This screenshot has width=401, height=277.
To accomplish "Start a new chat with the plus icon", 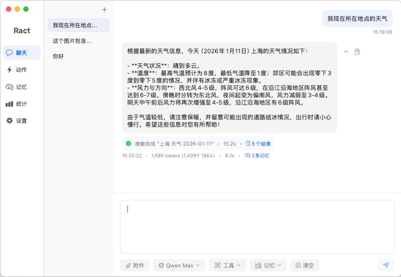I will (104, 10).
